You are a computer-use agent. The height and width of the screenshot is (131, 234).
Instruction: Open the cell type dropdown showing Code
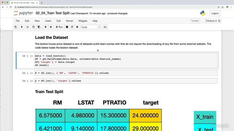point(91,27)
